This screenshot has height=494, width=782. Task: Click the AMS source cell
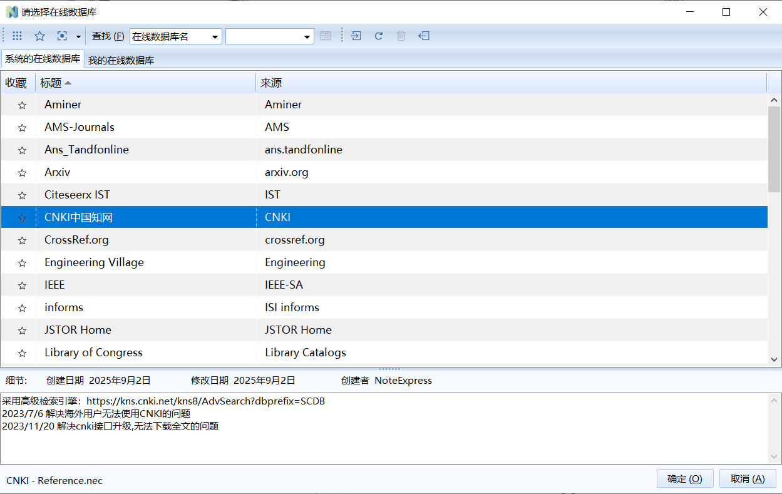pos(277,127)
